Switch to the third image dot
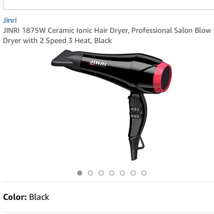 (x=101, y=173)
